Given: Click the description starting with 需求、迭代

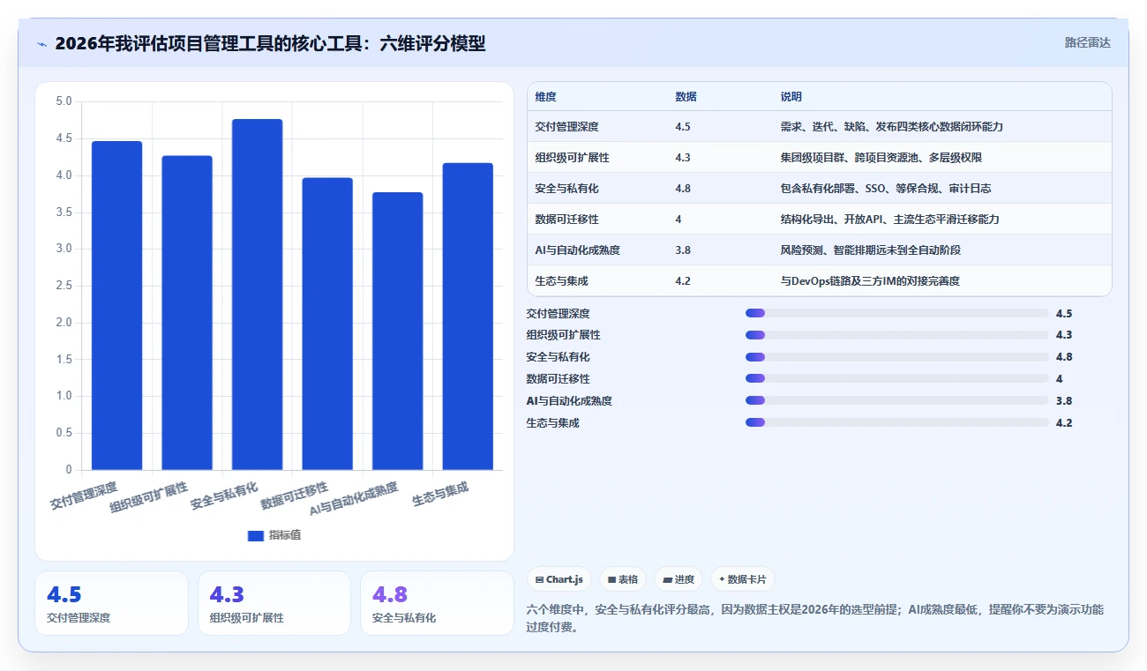Looking at the screenshot, I should click(891, 127).
